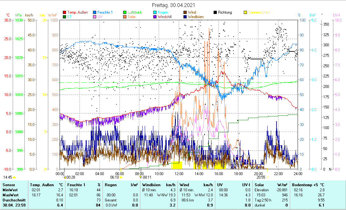Viewport: 346px width, 210px height.
Task: Click the 12:00 time axis label
Action: tap(179, 174)
